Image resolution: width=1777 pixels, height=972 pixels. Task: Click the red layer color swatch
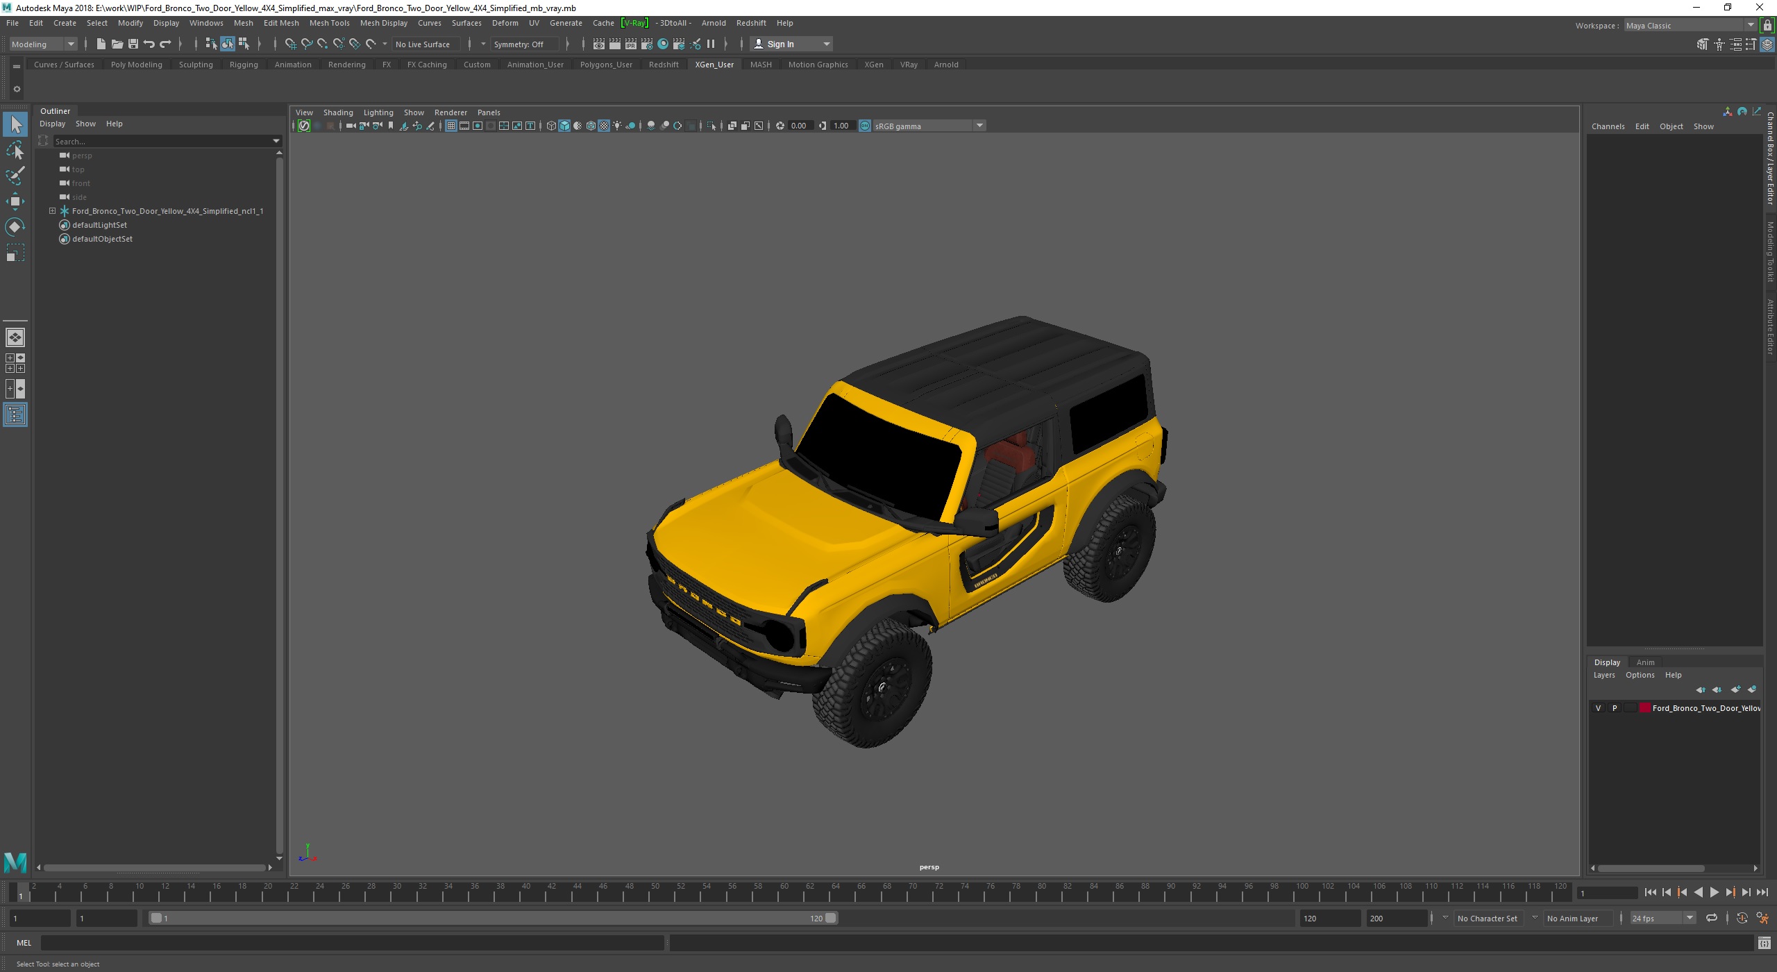pyautogui.click(x=1644, y=708)
